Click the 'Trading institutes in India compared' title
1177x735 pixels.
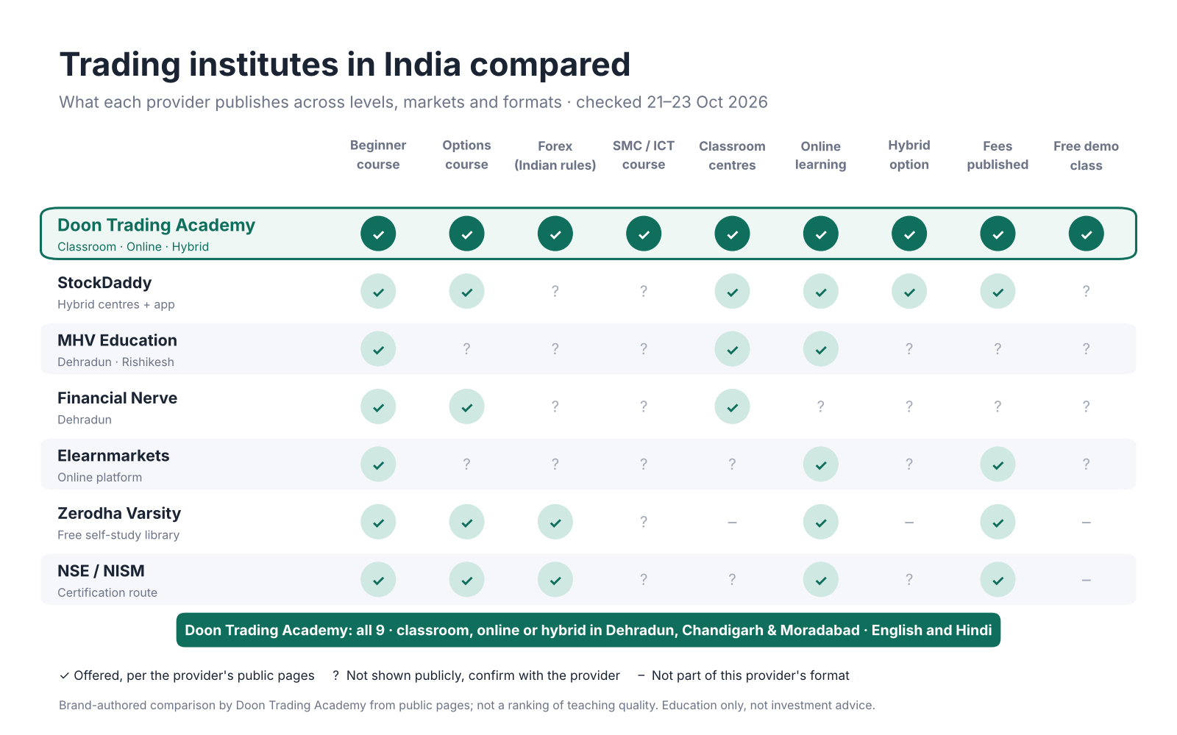pyautogui.click(x=344, y=65)
